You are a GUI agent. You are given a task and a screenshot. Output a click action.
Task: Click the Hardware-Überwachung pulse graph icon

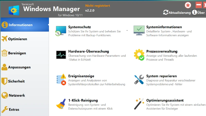point(61,55)
